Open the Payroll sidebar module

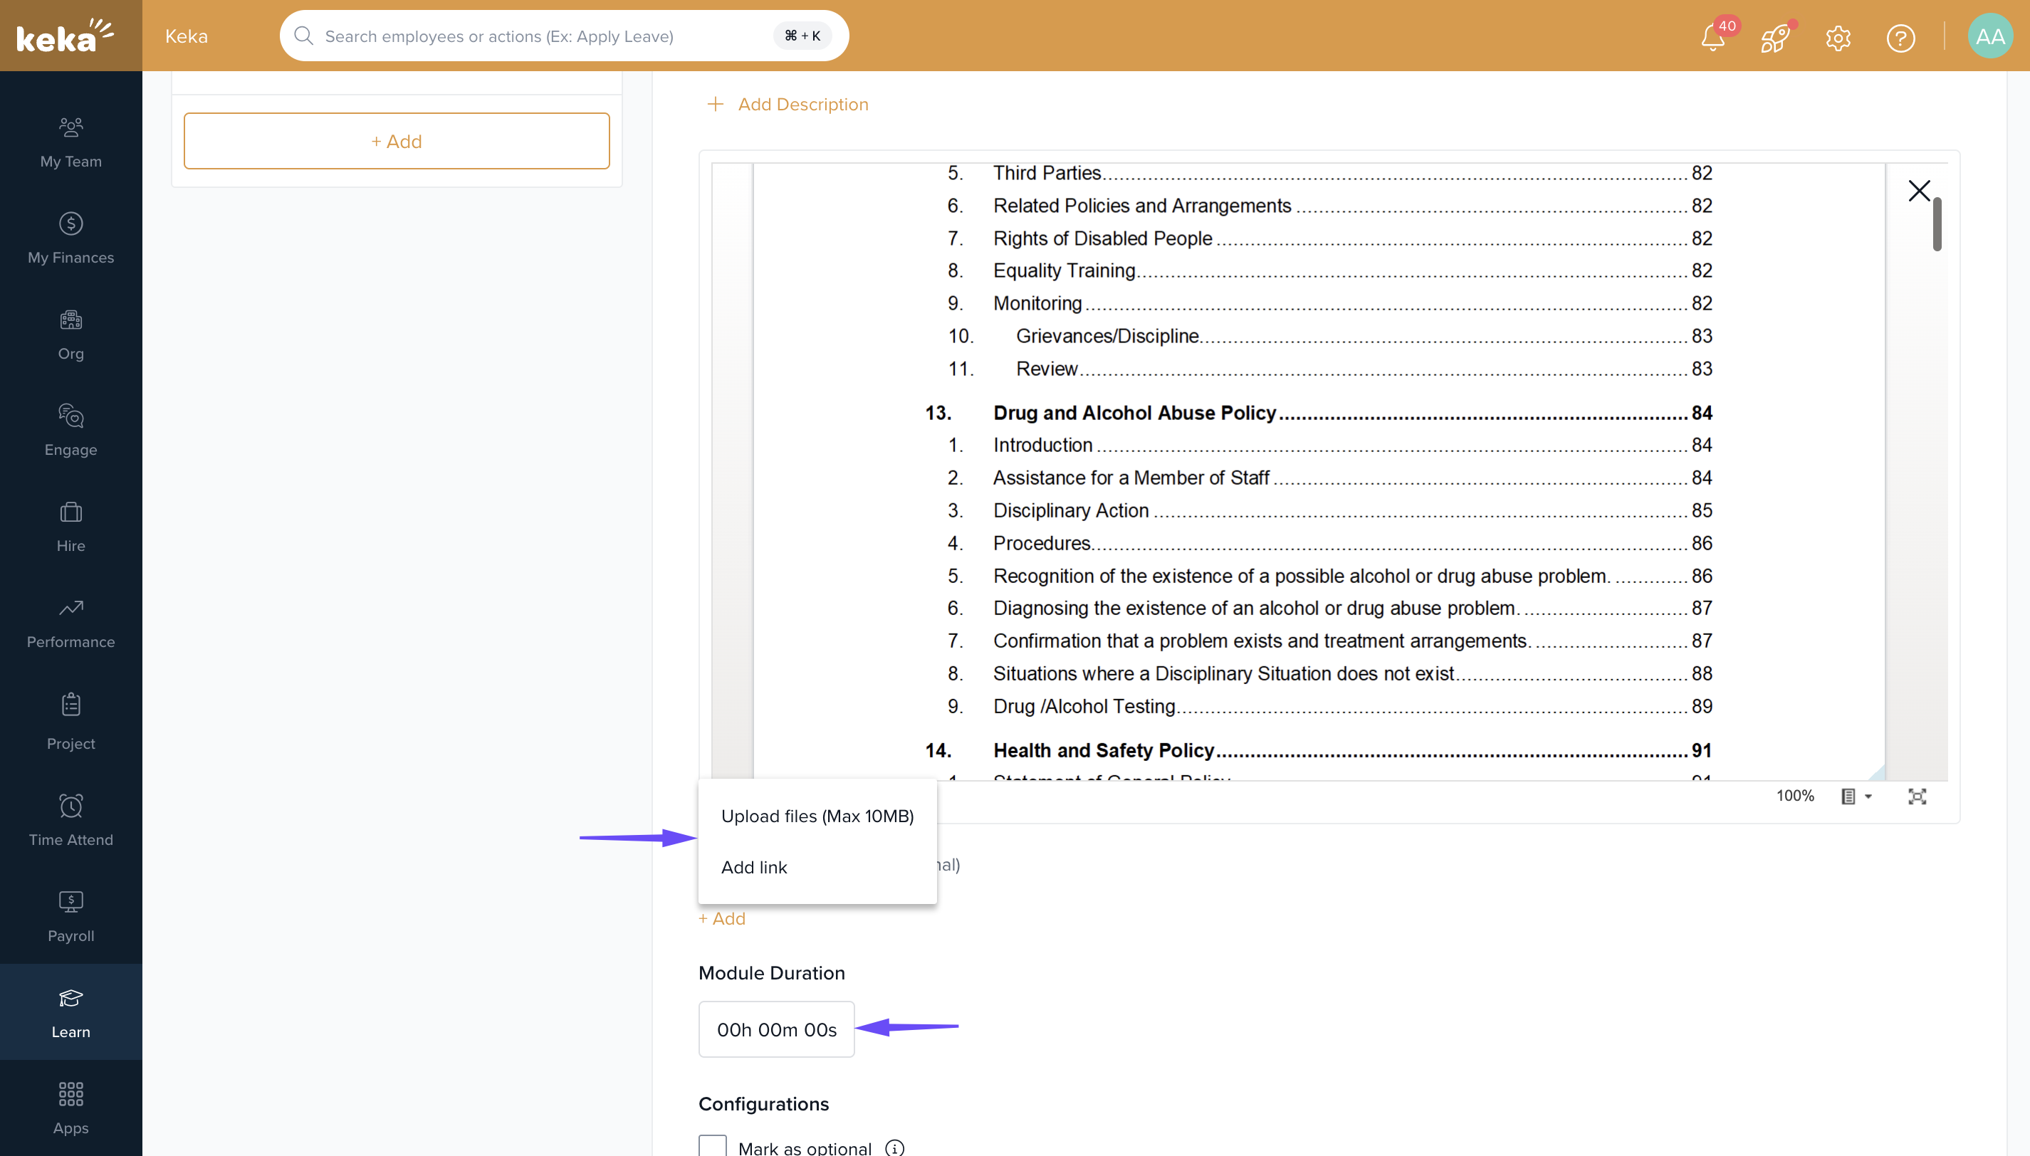pyautogui.click(x=70, y=916)
